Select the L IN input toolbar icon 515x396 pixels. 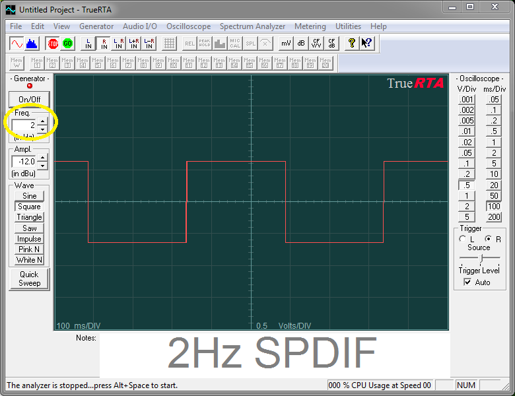88,44
